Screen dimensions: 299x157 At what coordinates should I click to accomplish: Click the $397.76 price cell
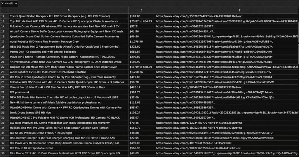point(142,92)
